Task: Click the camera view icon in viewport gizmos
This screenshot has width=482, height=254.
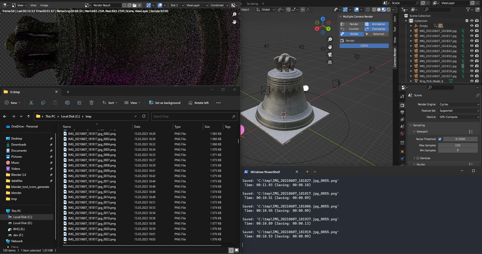Action: pos(330,55)
